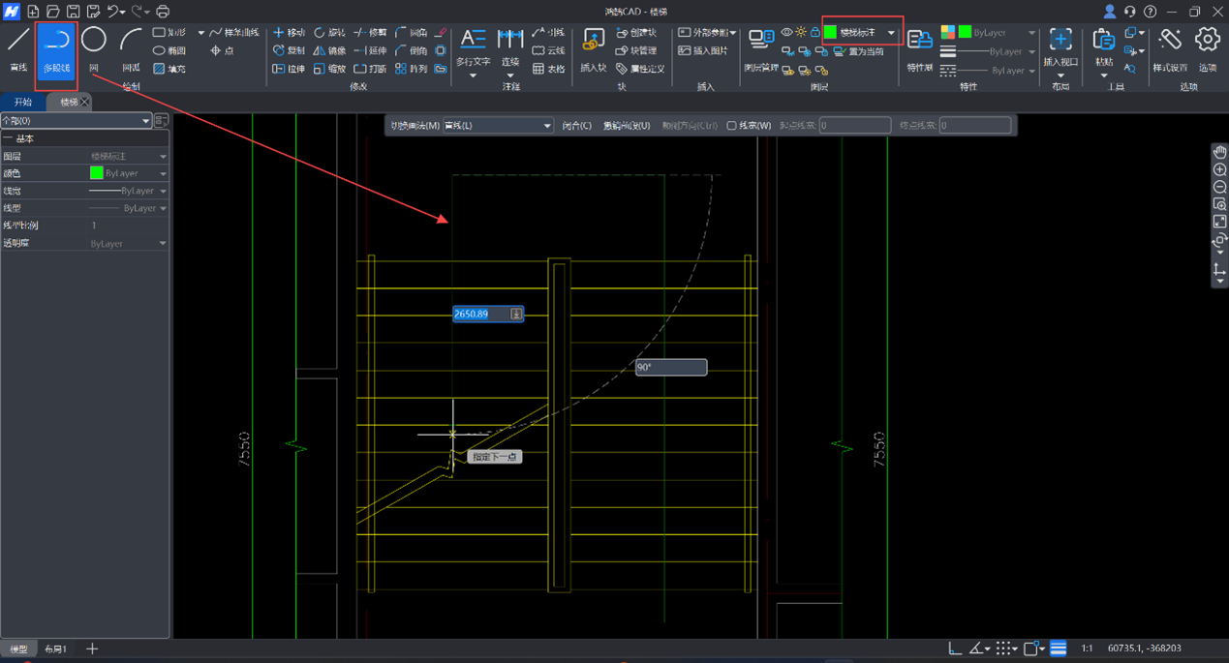Expand the 直线(L) draw method dropdown

tap(546, 126)
